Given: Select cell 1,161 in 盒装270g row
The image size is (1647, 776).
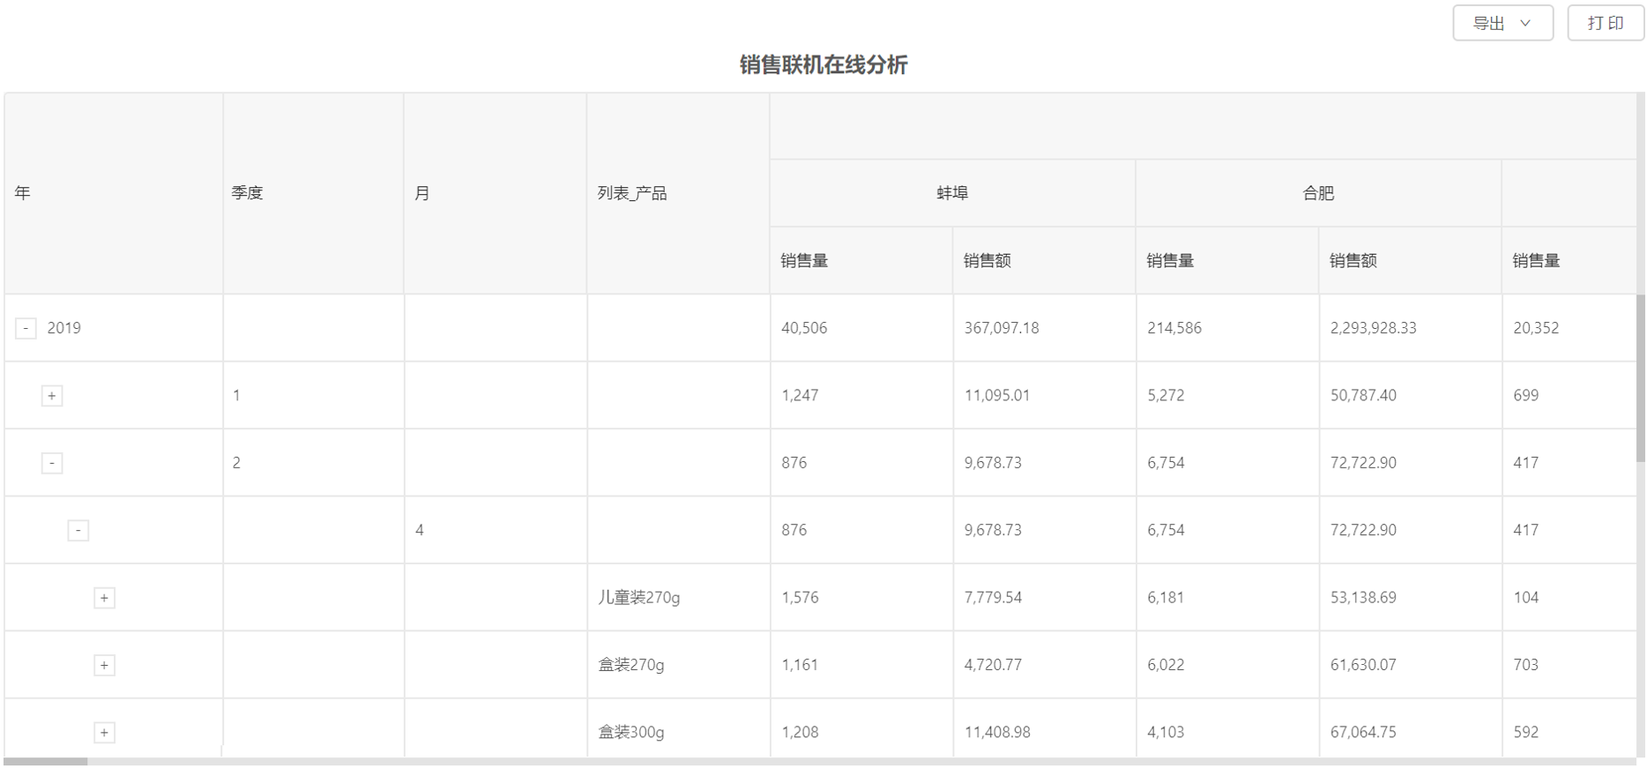Looking at the screenshot, I should pyautogui.click(x=861, y=665).
